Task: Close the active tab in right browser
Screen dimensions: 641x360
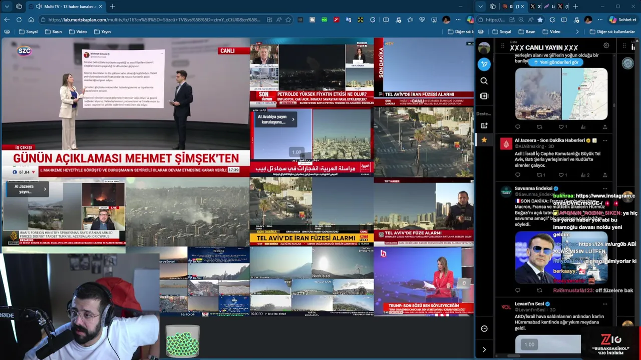Action: (x=523, y=6)
